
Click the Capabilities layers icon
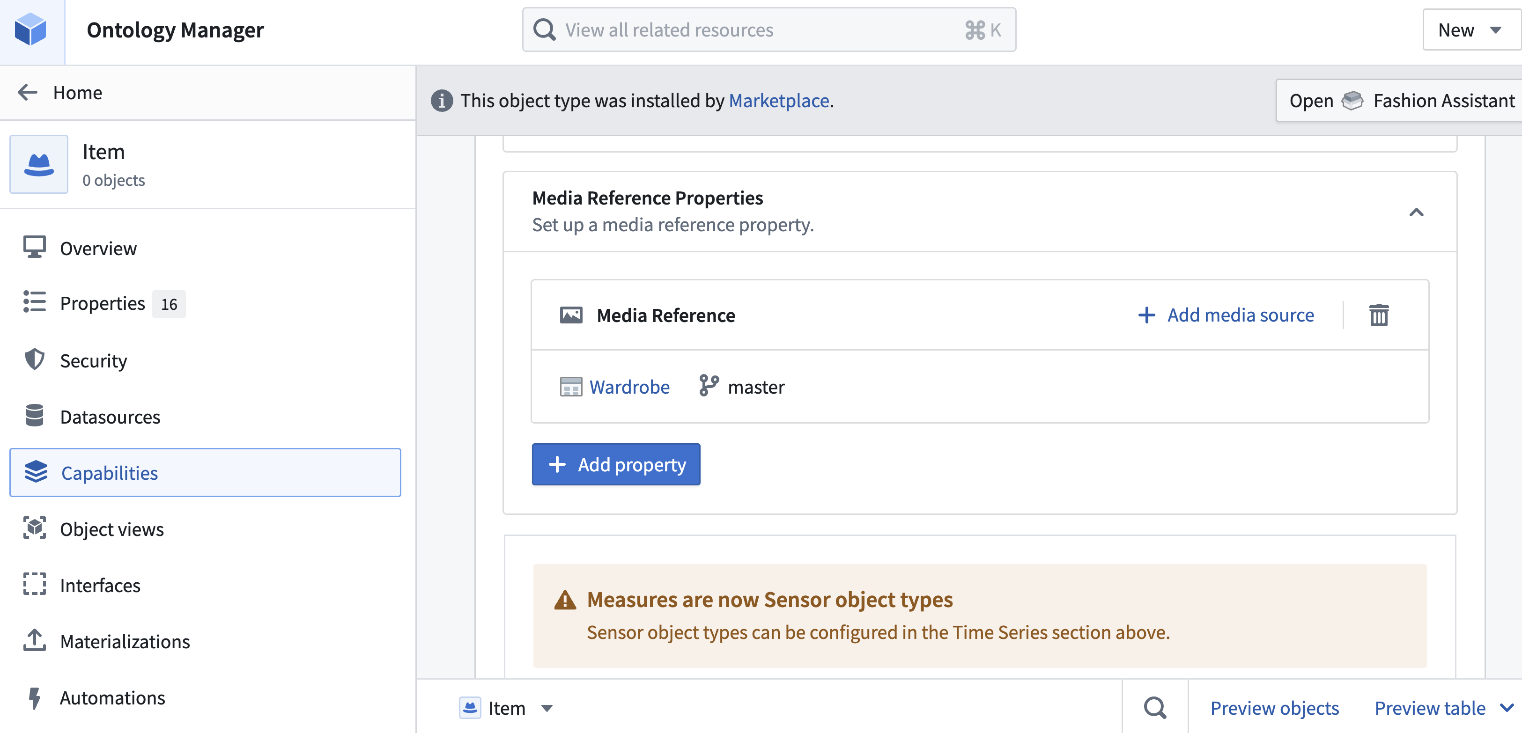pyautogui.click(x=36, y=472)
